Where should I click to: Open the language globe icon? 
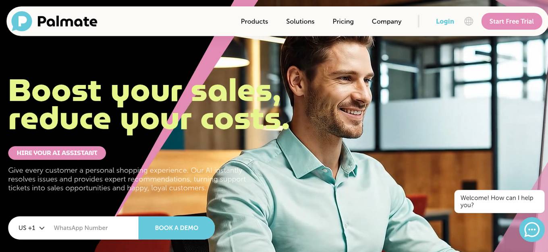[x=469, y=21]
